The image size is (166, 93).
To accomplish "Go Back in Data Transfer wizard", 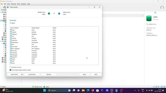I will point(84,74).
